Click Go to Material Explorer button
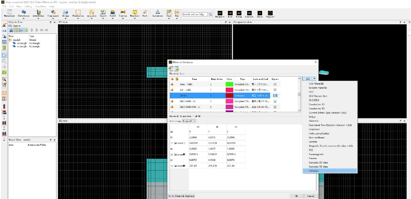411x199 pixels. 181,196
